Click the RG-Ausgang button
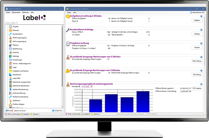The height and width of the screenshot is (138, 209). click(x=197, y=88)
